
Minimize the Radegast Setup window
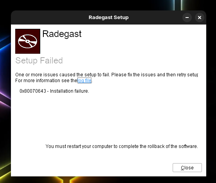187,18
